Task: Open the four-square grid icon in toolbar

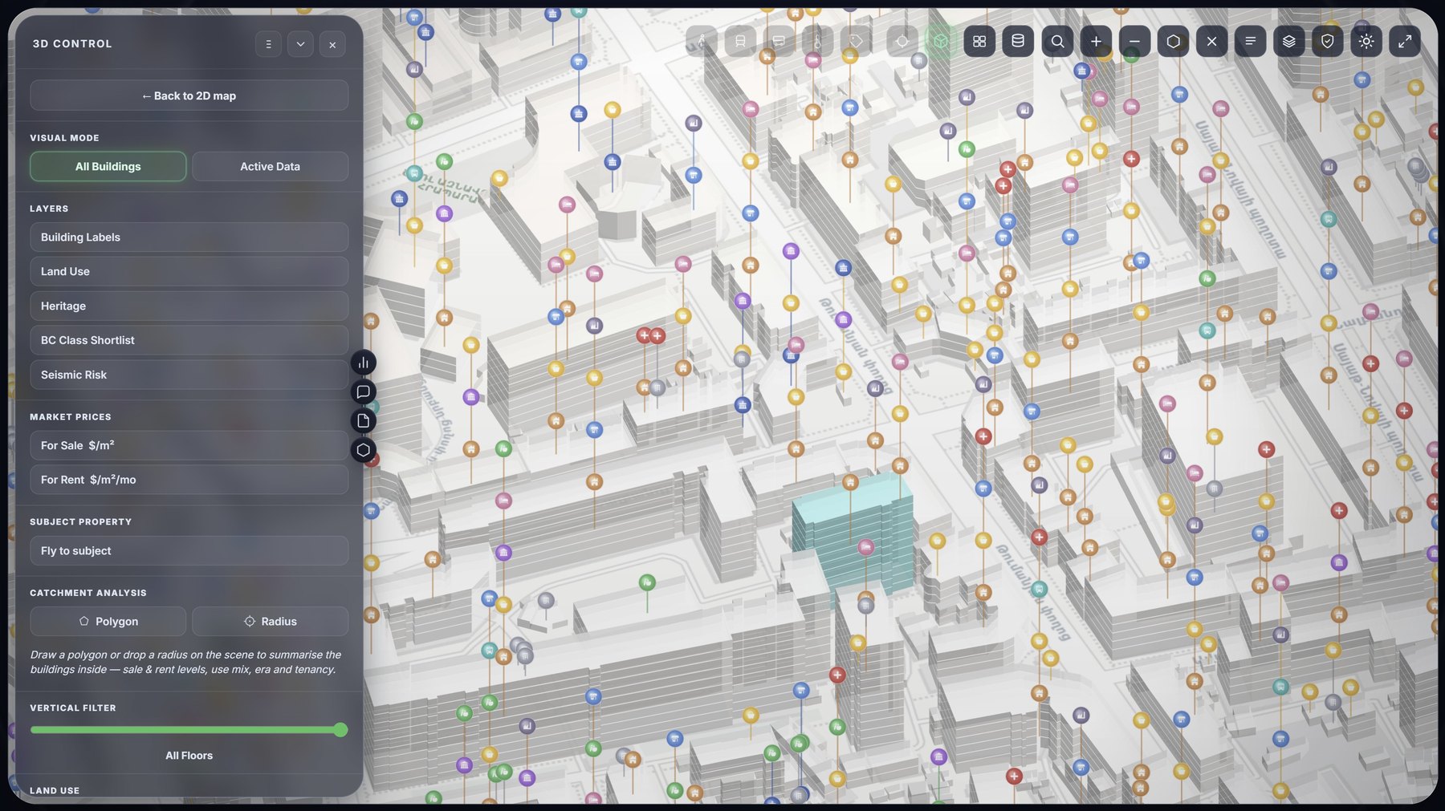Action: [979, 41]
